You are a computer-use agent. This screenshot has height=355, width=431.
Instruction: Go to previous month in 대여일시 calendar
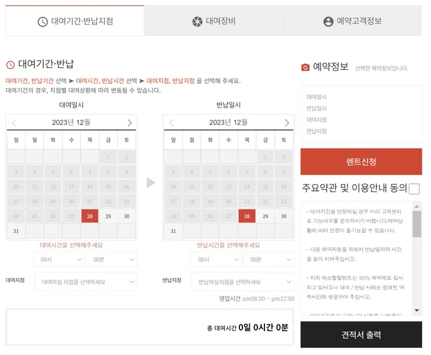click(x=15, y=123)
